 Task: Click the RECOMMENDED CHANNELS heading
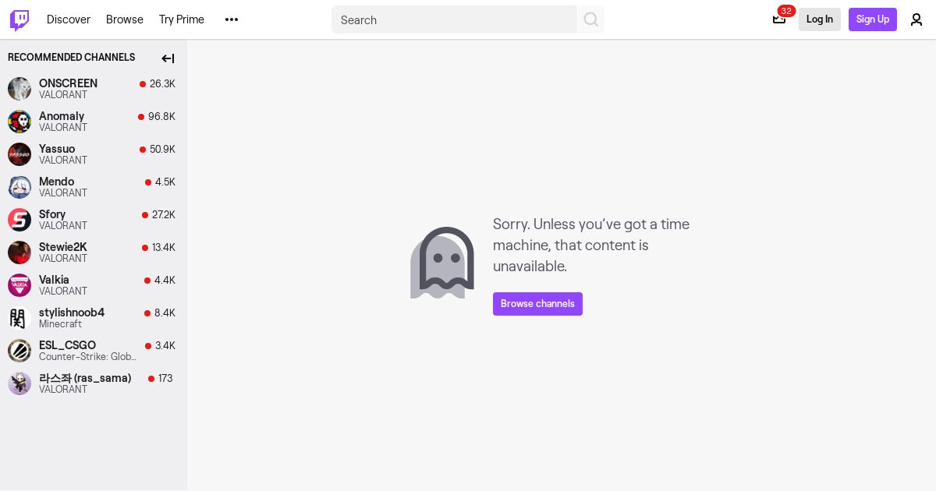(71, 58)
